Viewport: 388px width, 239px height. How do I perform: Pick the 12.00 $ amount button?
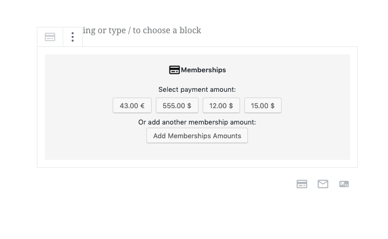click(x=221, y=106)
